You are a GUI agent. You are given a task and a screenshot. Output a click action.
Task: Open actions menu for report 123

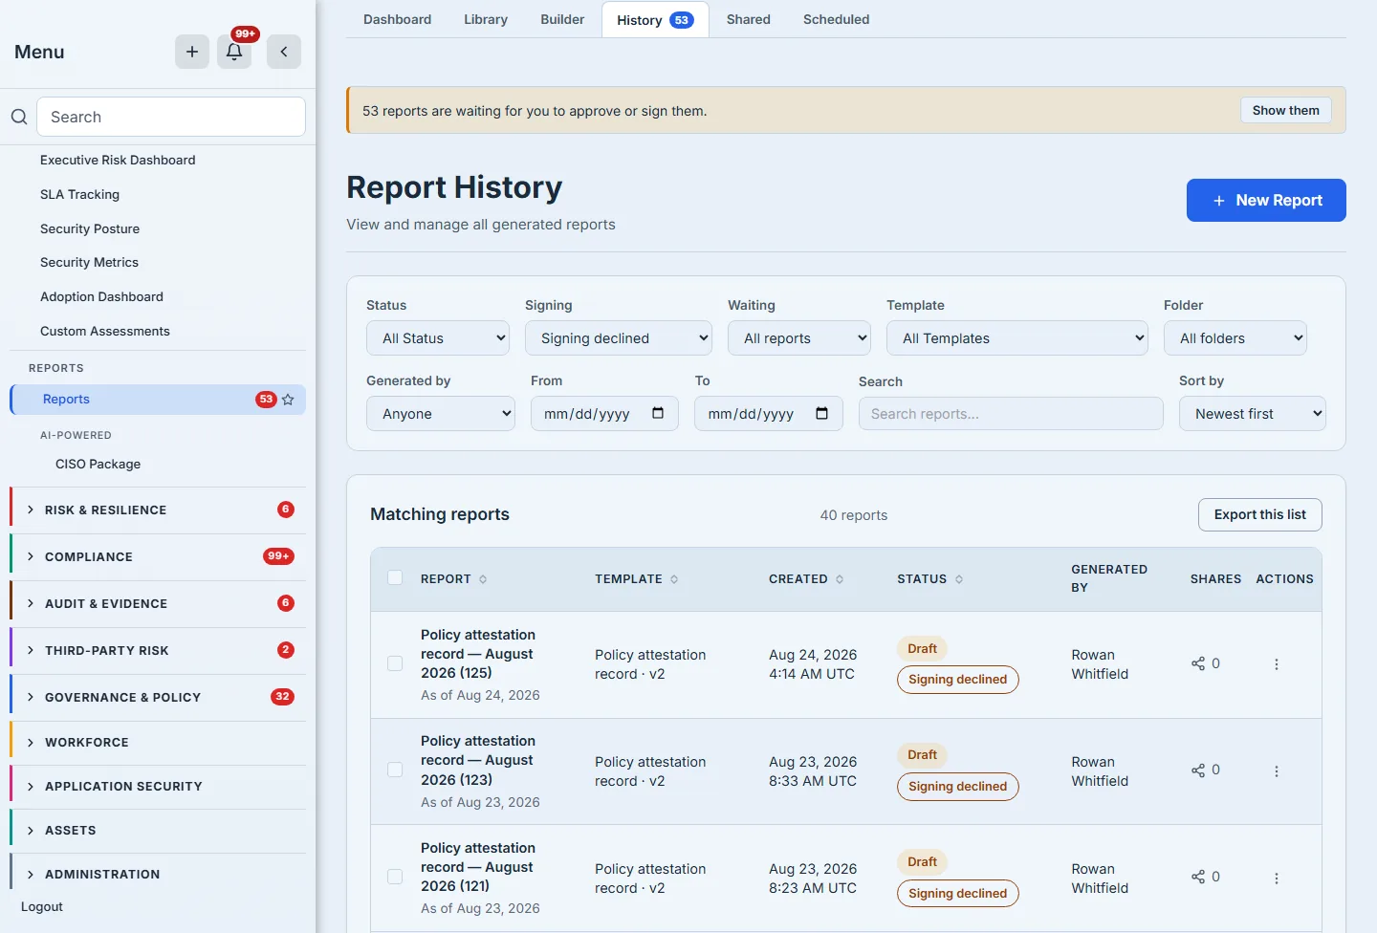[x=1277, y=771]
